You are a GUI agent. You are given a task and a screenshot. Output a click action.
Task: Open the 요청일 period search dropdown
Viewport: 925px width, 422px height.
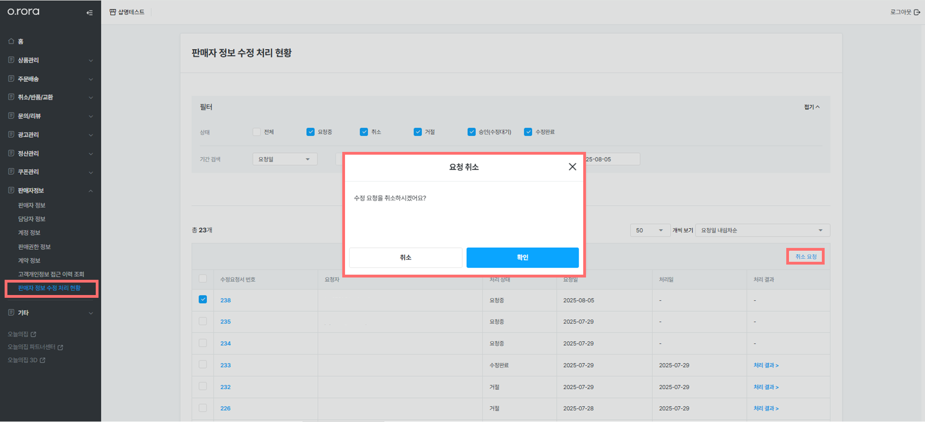pos(285,159)
